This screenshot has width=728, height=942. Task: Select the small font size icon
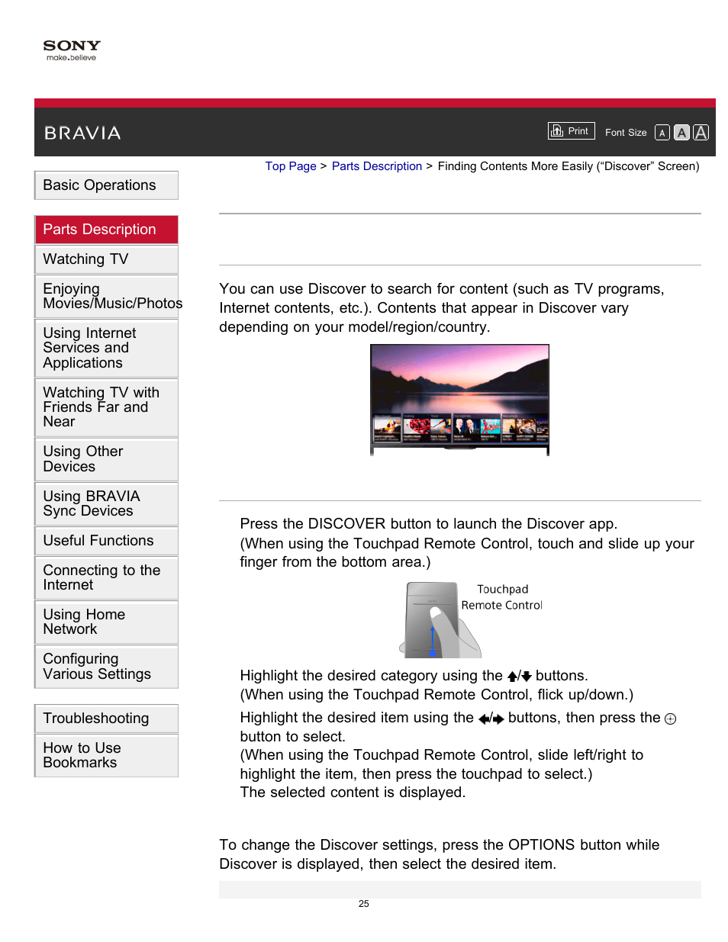pyautogui.click(x=662, y=133)
